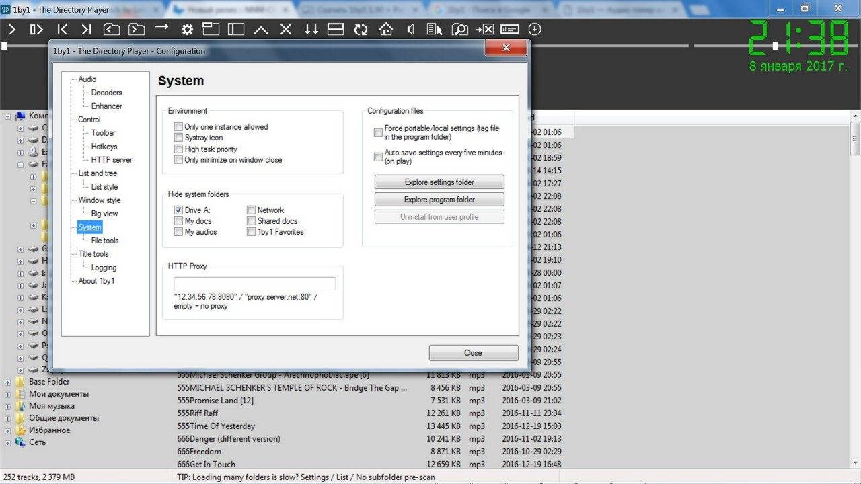Viewport: 861px width, 484px height.
Task: Select 666Danger (different version) track
Action: coord(369,439)
